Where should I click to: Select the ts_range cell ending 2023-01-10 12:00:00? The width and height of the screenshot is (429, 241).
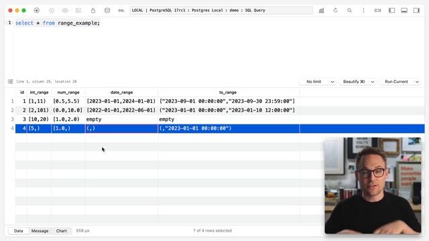click(229, 110)
